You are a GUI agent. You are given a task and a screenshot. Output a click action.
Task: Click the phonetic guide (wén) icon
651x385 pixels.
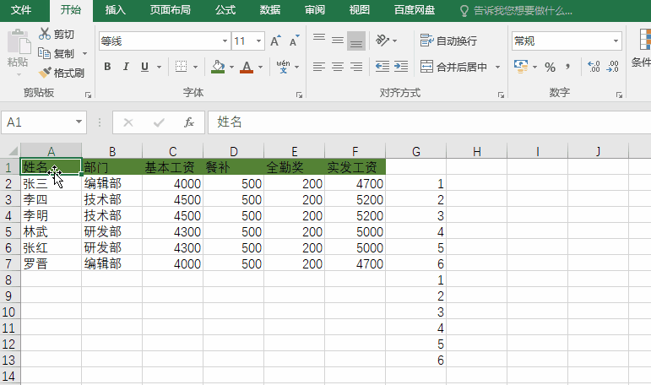(x=283, y=67)
